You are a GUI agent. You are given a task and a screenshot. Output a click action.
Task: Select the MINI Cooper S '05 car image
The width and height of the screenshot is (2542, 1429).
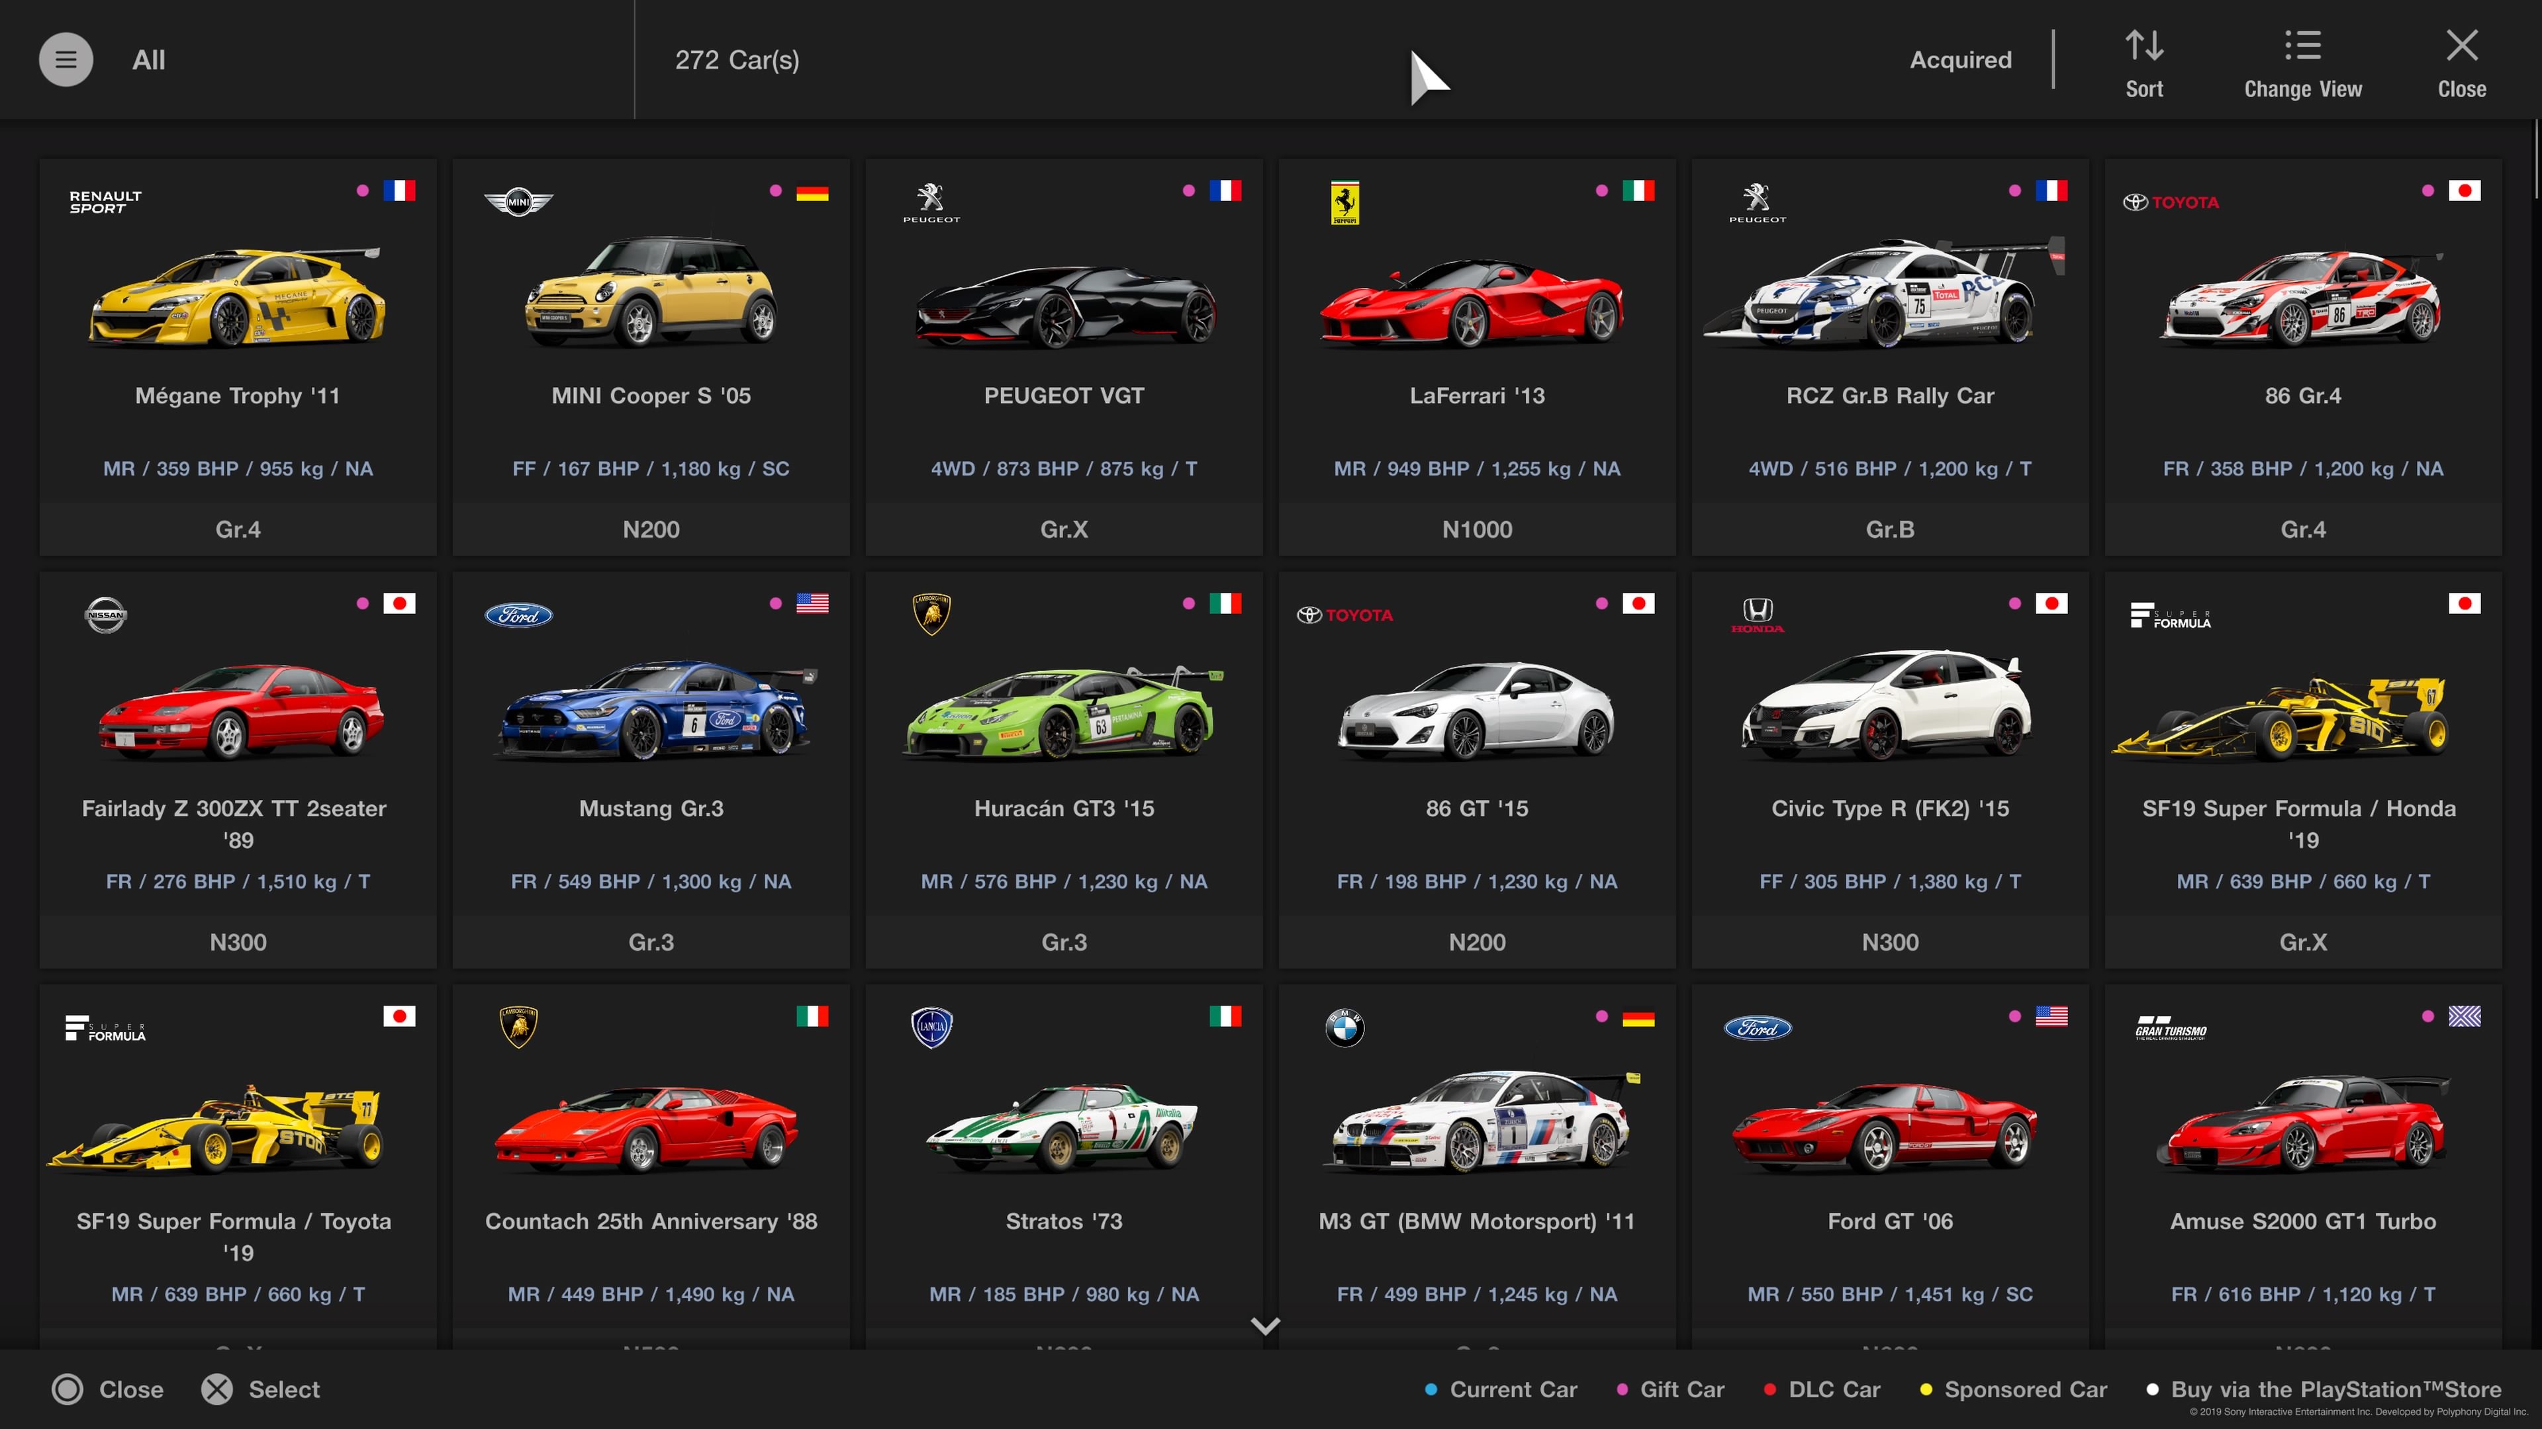(x=650, y=291)
